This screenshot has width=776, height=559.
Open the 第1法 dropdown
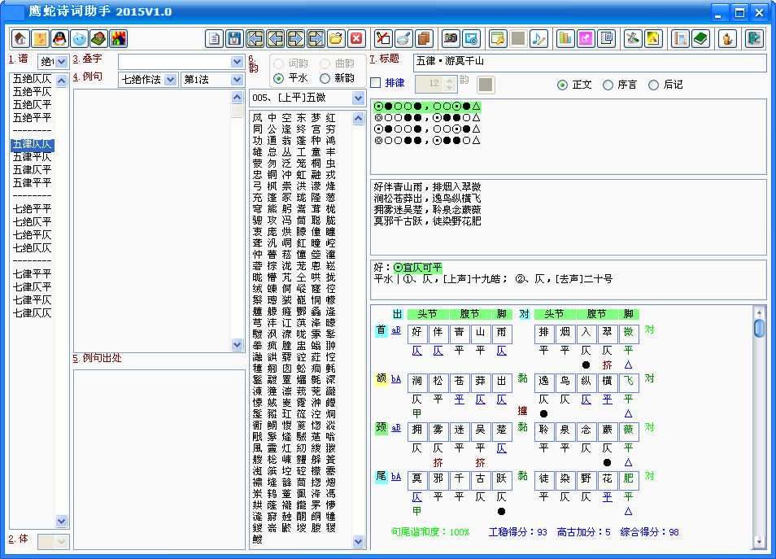point(237,80)
